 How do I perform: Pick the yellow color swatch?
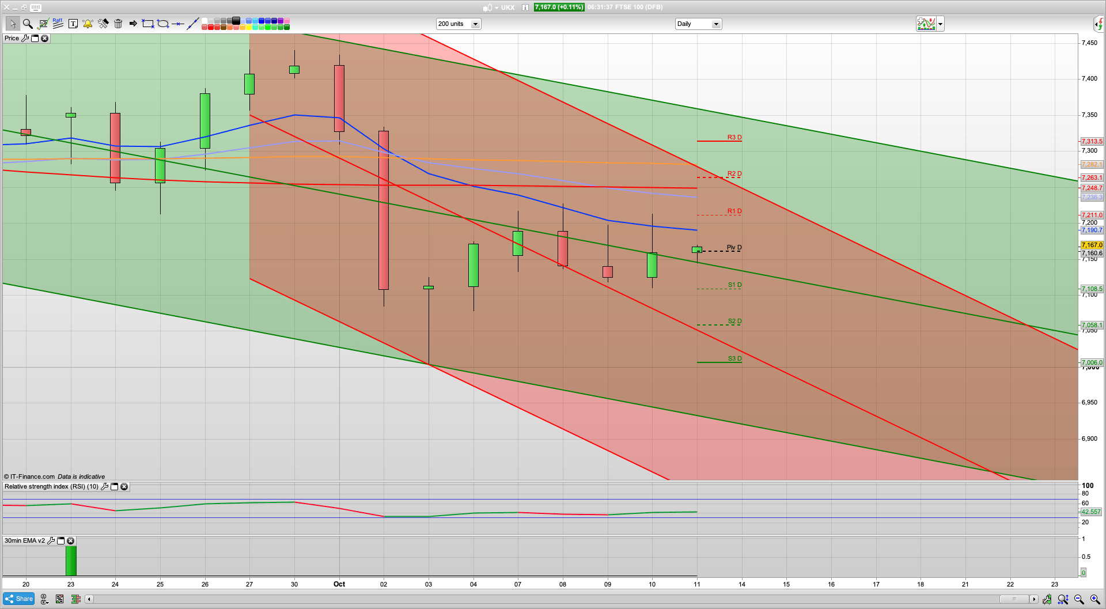[249, 27]
